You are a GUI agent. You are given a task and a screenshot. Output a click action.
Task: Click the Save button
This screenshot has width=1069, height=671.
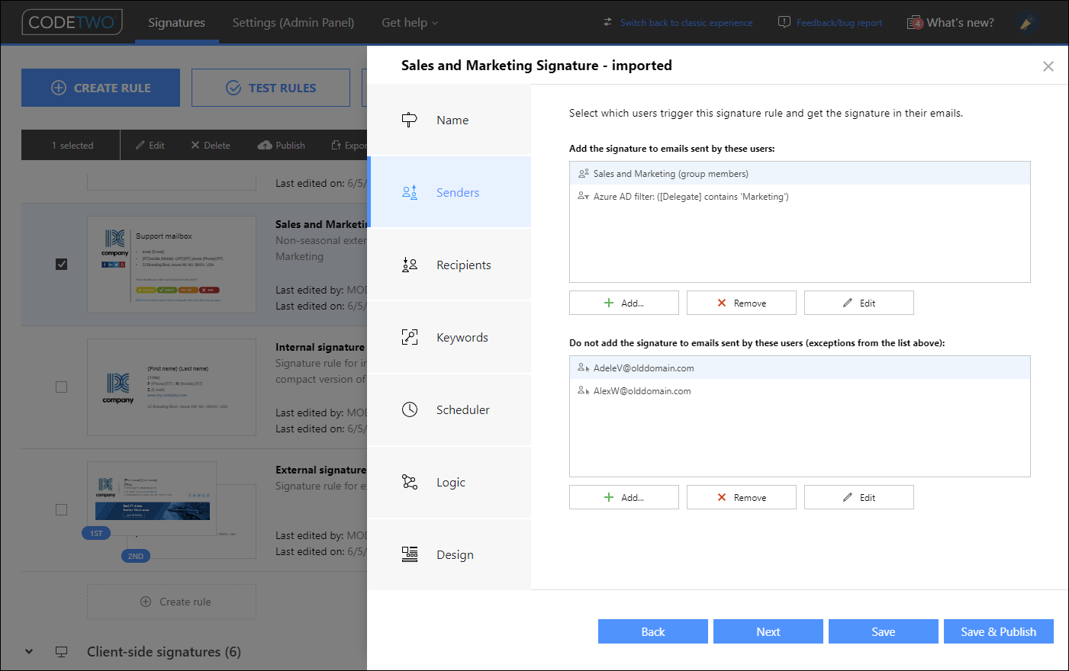click(884, 631)
